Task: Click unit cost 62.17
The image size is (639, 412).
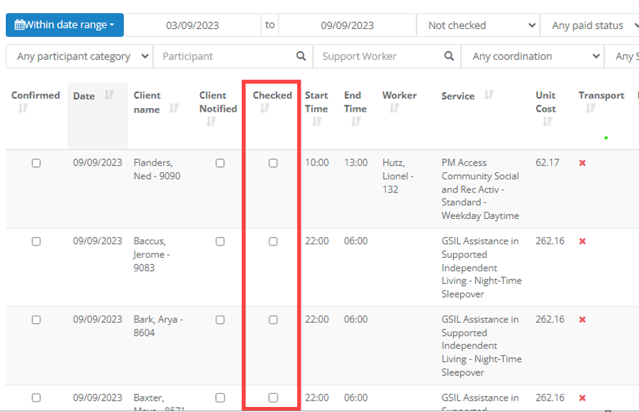Action: (548, 162)
